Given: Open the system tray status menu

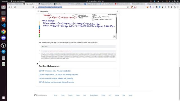Looking at the screenshot, I should pyautogui.click(x=172, y=1).
